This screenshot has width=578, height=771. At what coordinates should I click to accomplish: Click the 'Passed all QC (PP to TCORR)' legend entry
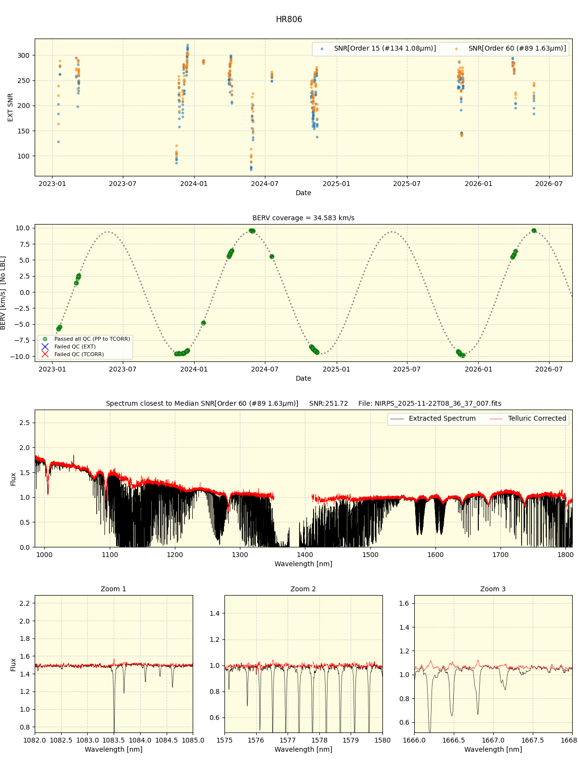pyautogui.click(x=92, y=339)
